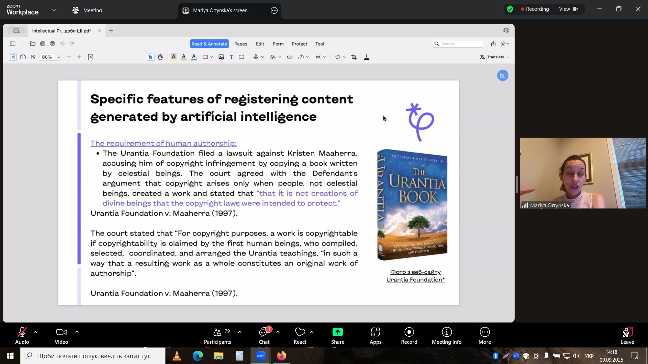Toggle meeting recording with Record button

(409, 336)
